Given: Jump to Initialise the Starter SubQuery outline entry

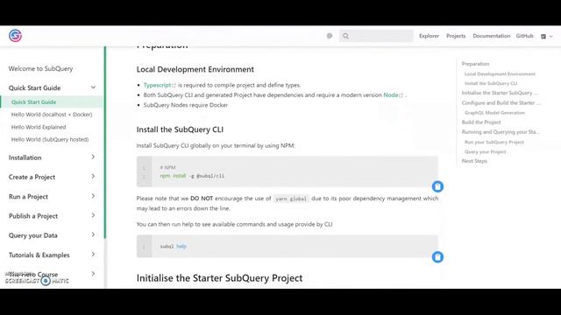Looking at the screenshot, I should [500, 93].
